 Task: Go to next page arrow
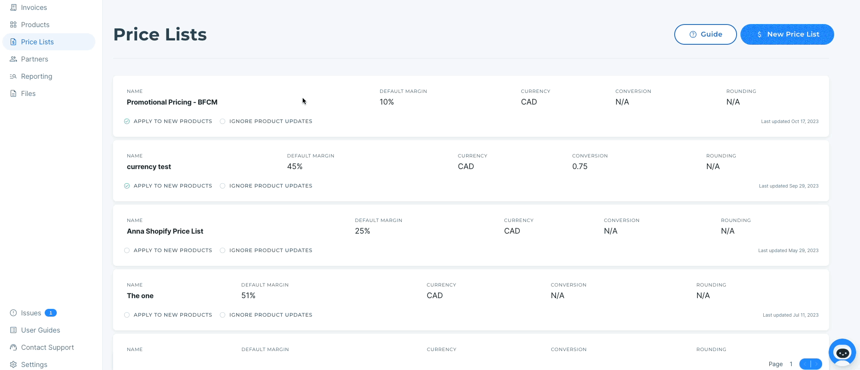(816, 364)
